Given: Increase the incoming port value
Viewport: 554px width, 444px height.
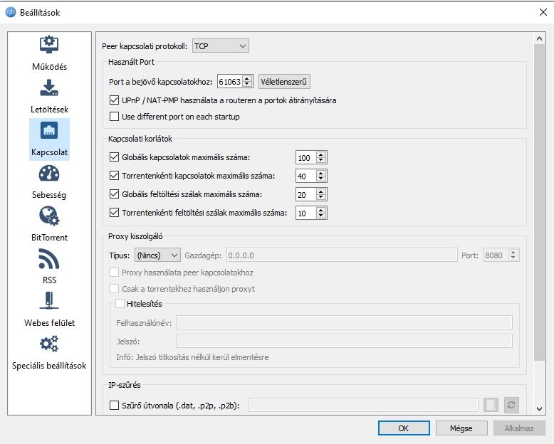Looking at the screenshot, I should coord(247,78).
